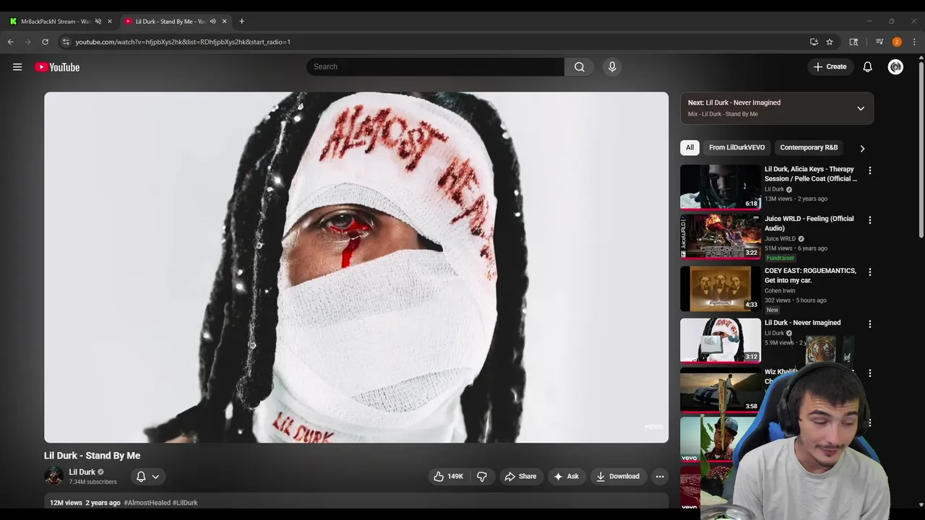Go back in browser history
This screenshot has height=520, width=925.
coord(11,42)
